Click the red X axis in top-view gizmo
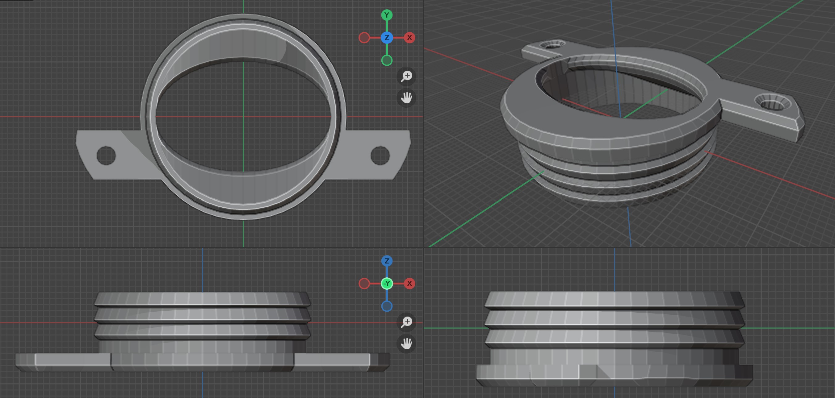The image size is (835, 398). [409, 38]
